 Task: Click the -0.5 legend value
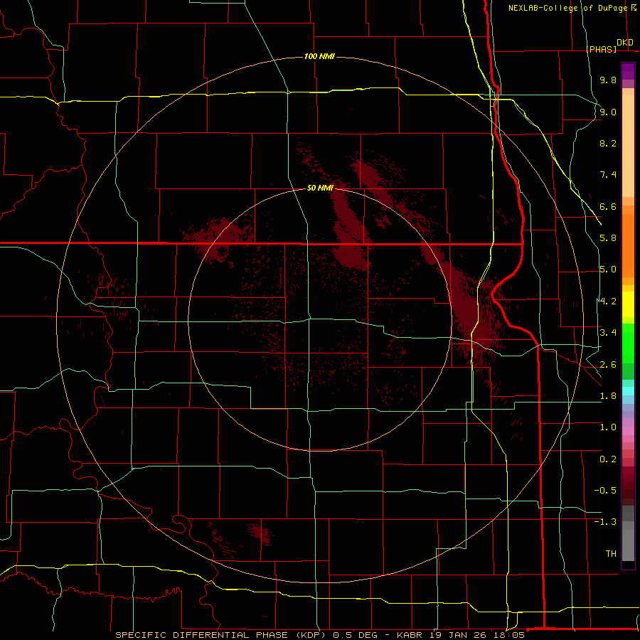click(605, 491)
